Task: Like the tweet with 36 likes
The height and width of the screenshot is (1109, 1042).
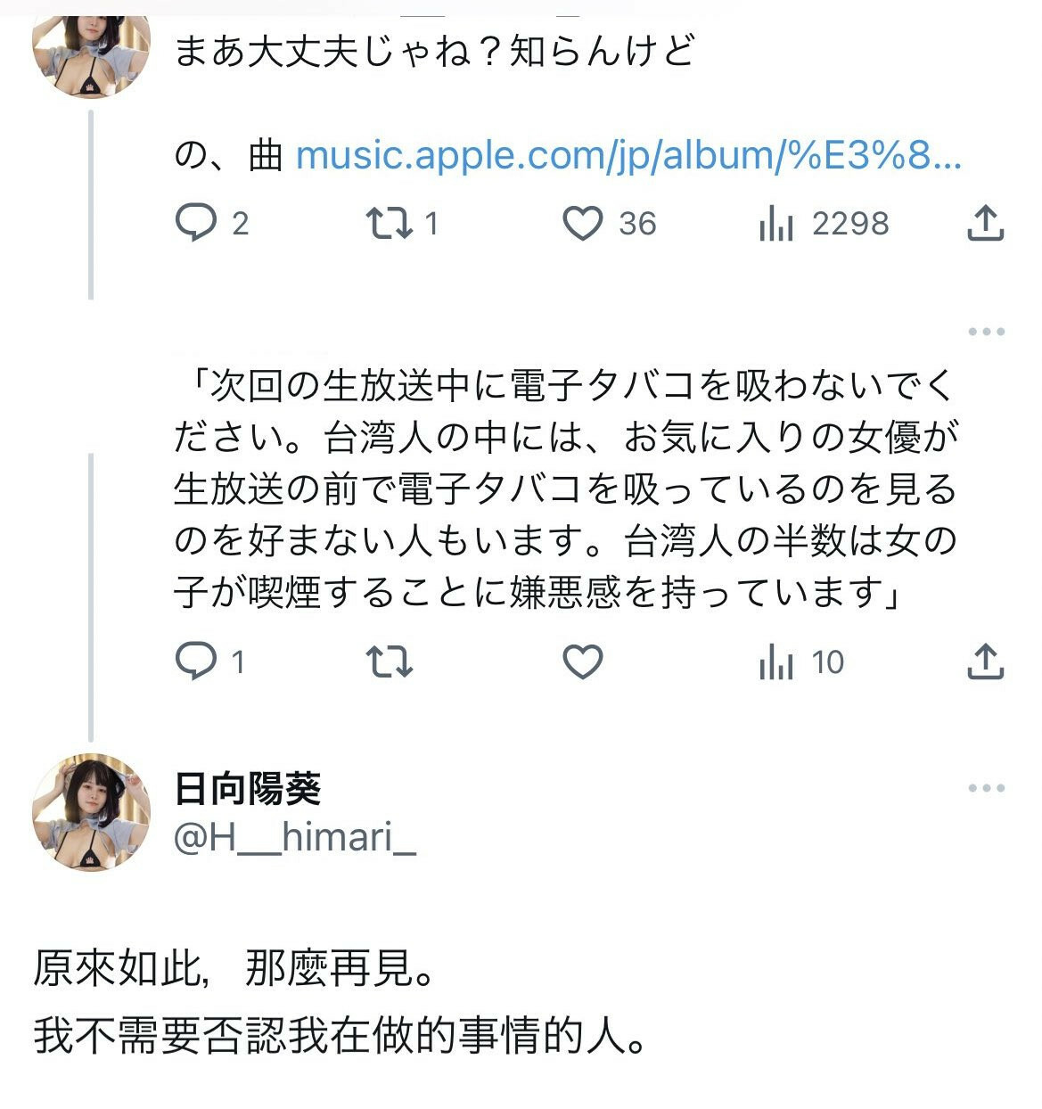Action: point(583,223)
